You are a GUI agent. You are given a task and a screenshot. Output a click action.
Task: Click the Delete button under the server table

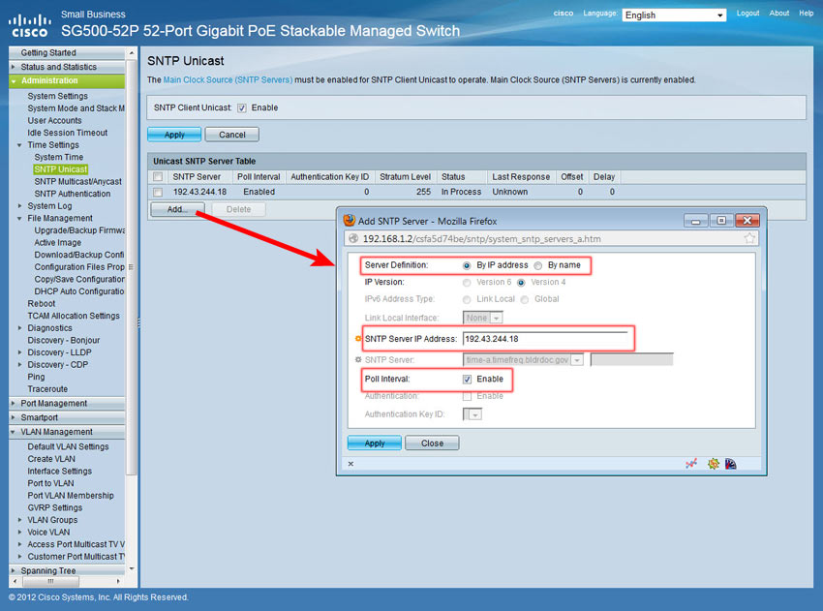click(x=238, y=209)
